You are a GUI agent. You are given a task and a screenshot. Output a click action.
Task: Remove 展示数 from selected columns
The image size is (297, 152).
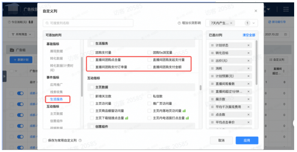pyautogui.click(x=248, y=99)
